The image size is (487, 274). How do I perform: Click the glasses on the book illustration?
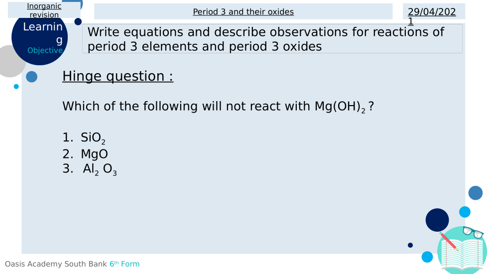(x=473, y=232)
